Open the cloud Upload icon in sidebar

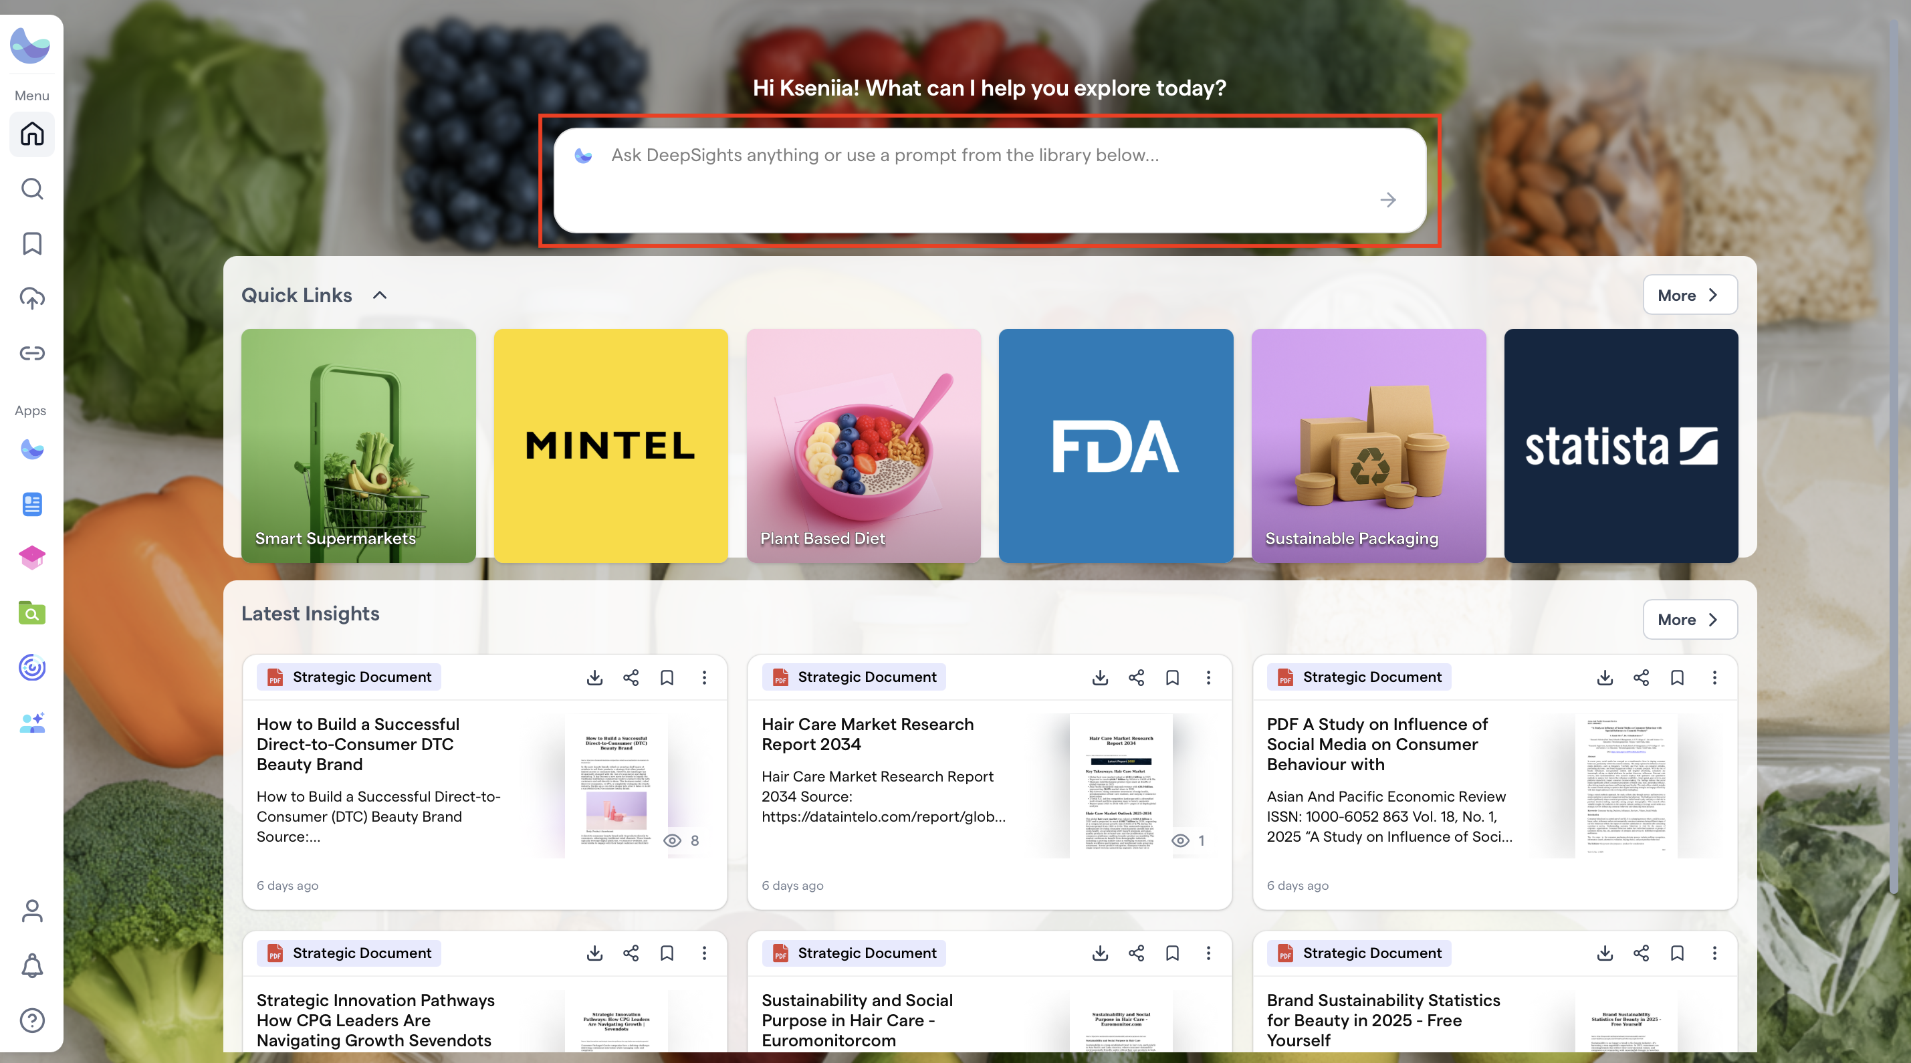[32, 298]
